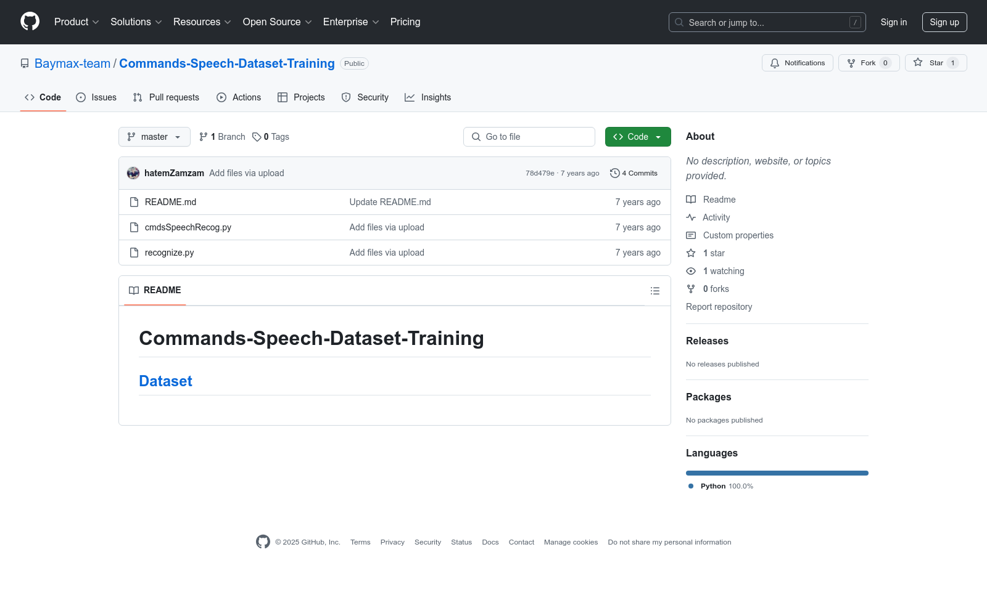The image size is (987, 616).
Task: Open the Pricing page
Action: 405,22
